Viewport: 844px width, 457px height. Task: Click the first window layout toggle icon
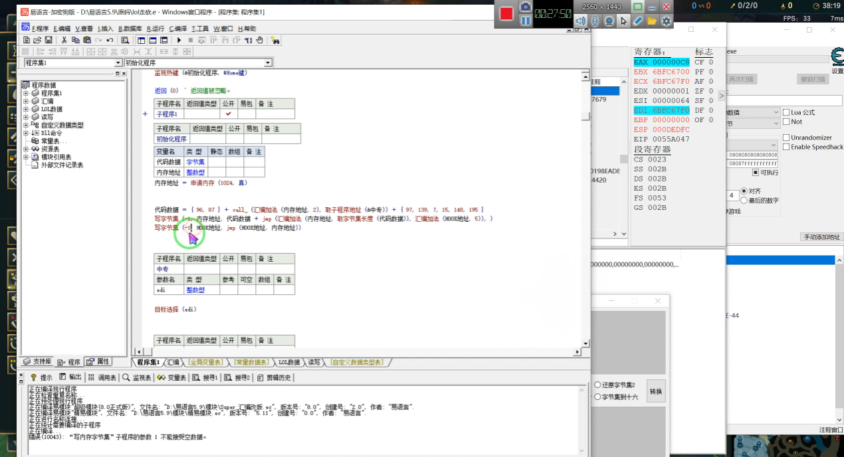click(142, 41)
